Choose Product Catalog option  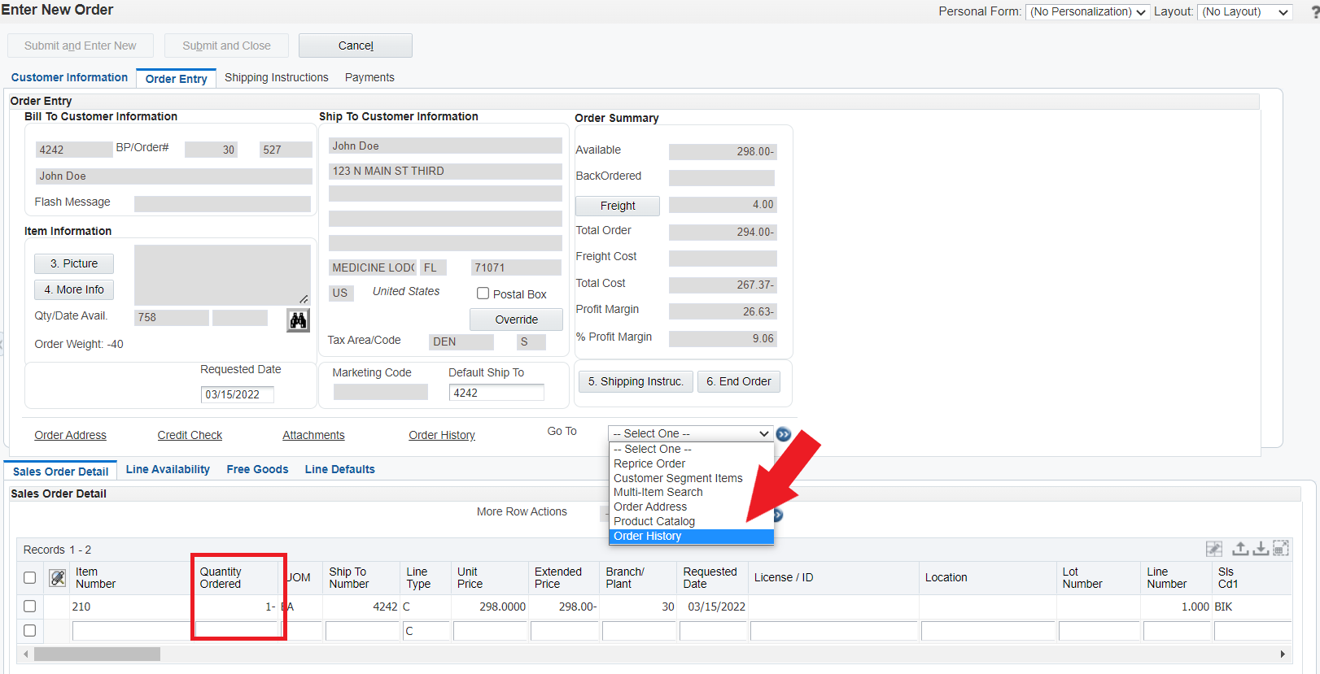point(691,521)
